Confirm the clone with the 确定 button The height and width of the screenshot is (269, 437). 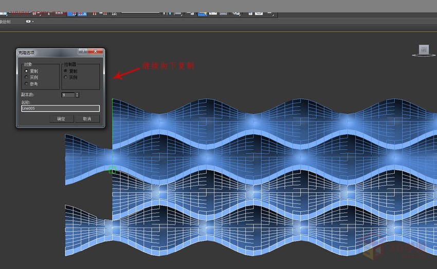pyautogui.click(x=61, y=119)
